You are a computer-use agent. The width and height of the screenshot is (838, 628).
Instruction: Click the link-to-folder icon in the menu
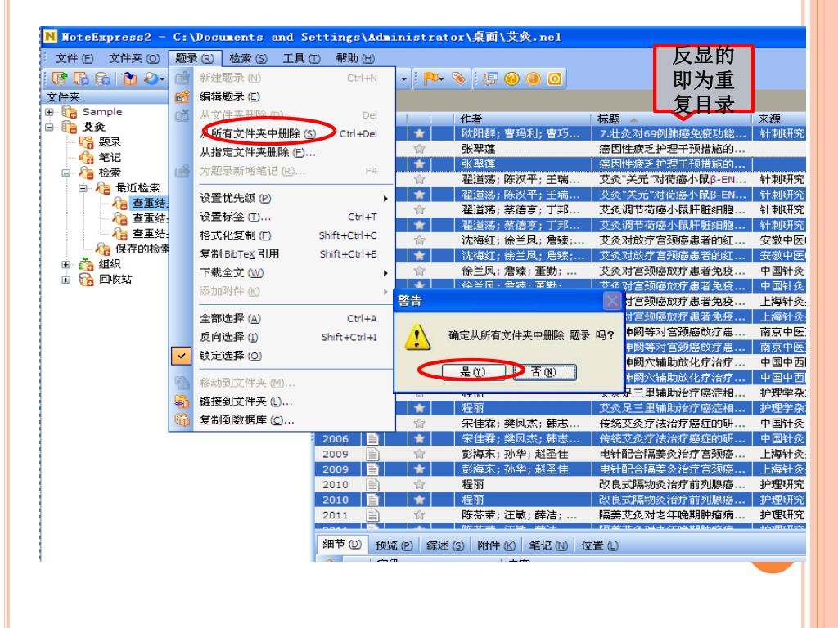182,401
